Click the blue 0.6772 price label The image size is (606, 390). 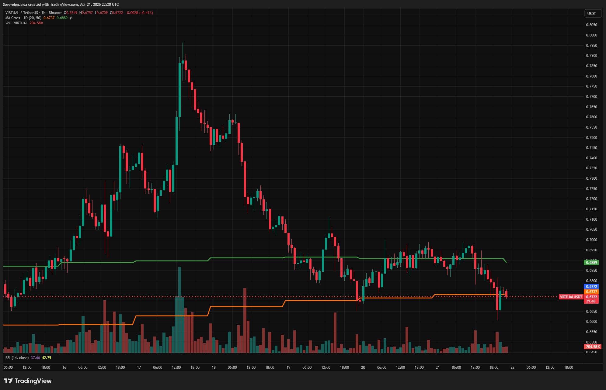pyautogui.click(x=591, y=286)
